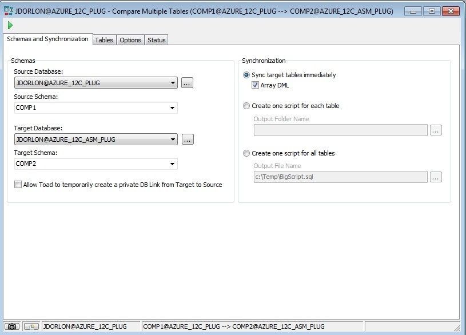Click the Output File Name text field

[x=341, y=177]
